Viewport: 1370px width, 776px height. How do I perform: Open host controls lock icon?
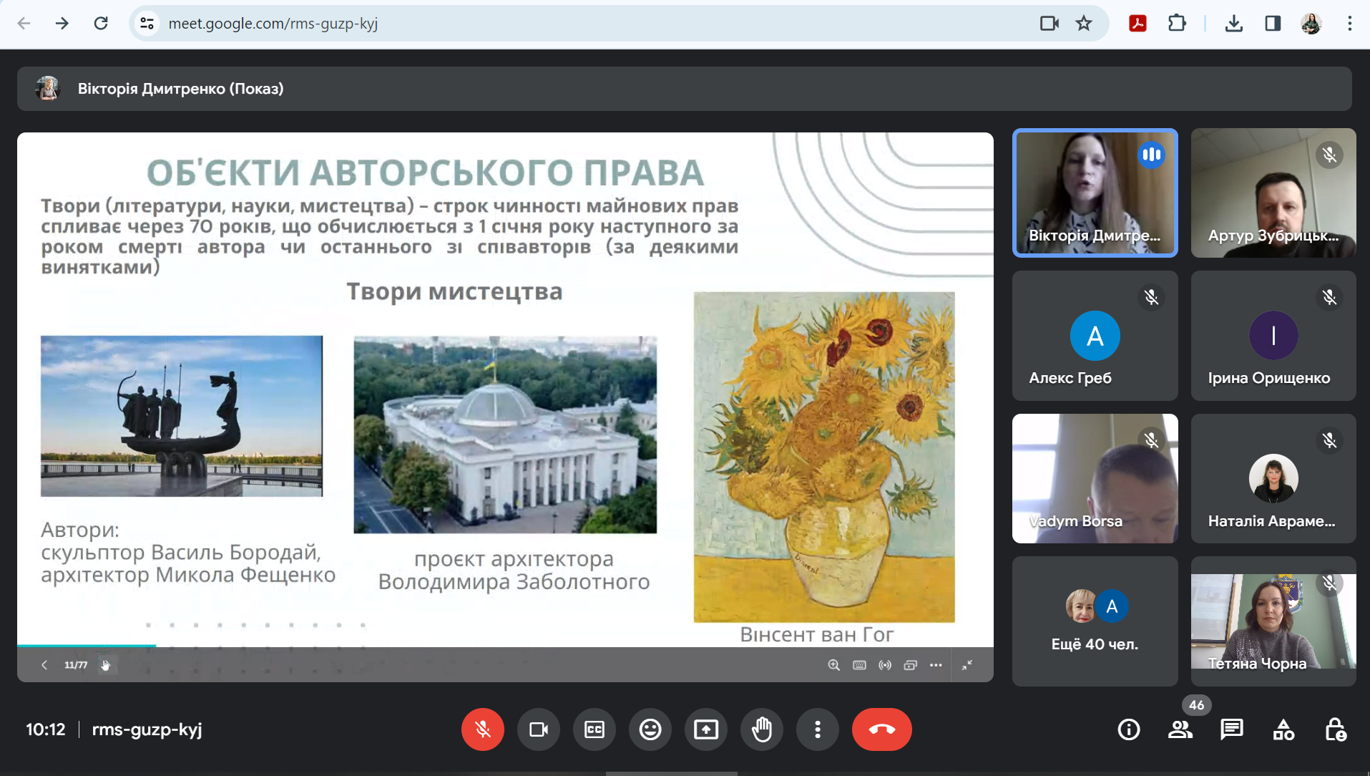pyautogui.click(x=1335, y=729)
